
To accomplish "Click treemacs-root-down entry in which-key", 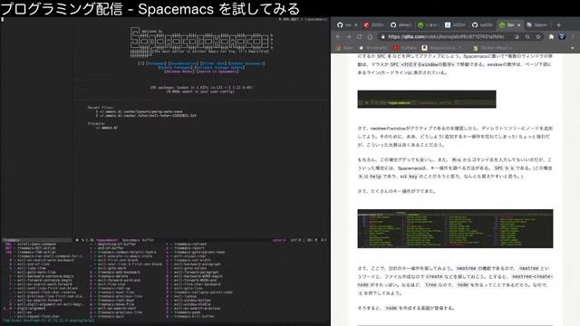I will point(116,300).
